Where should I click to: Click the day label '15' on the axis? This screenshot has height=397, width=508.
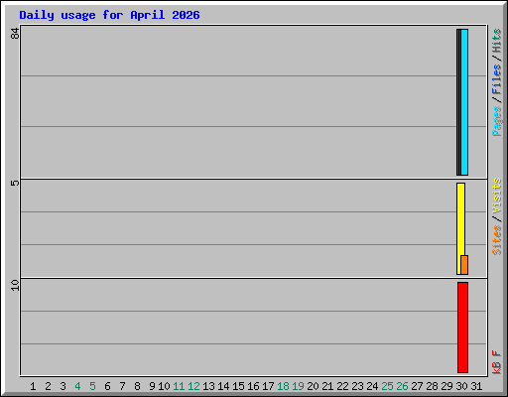[x=238, y=386]
